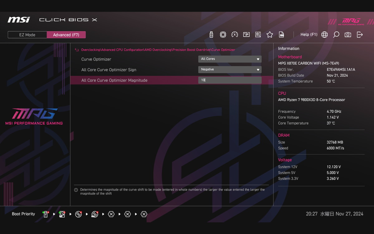Image resolution: width=374 pixels, height=234 pixels.
Task: Click BIOS build date Nov 21, 2024
Action: point(337,76)
